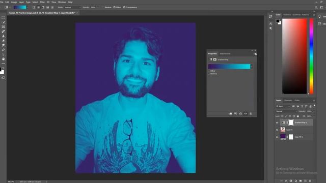Select the Eraser tool

[x=4, y=41]
